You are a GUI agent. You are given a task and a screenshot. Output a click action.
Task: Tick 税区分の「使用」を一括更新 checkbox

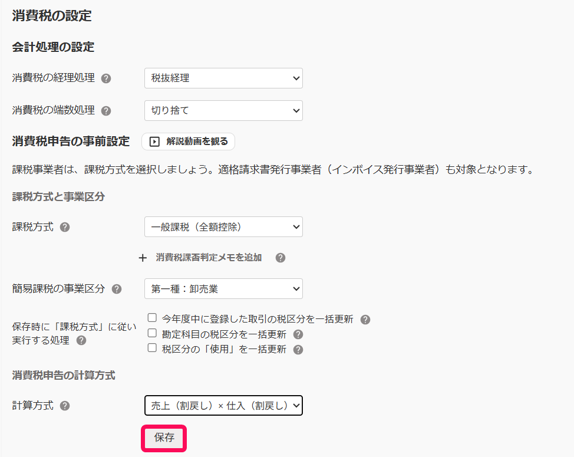tap(152, 348)
